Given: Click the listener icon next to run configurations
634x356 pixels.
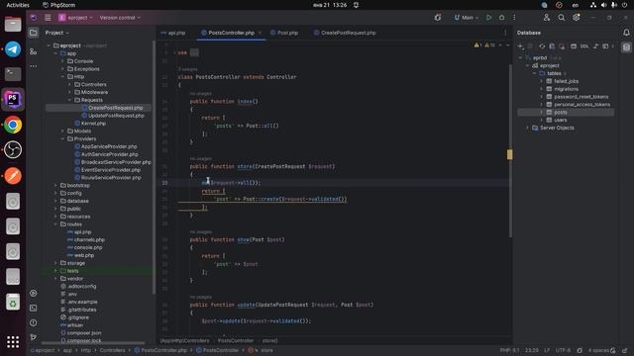Looking at the screenshot, I should tap(438, 18).
